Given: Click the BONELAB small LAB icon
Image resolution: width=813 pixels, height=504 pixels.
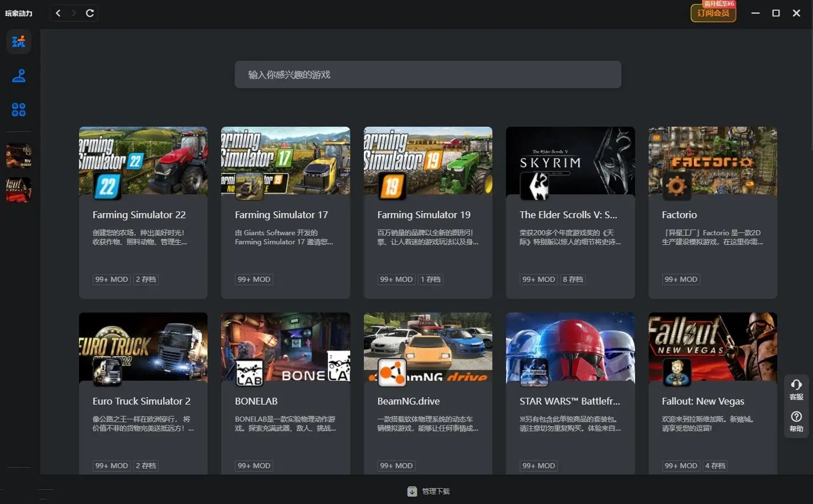Looking at the screenshot, I should coord(250,372).
